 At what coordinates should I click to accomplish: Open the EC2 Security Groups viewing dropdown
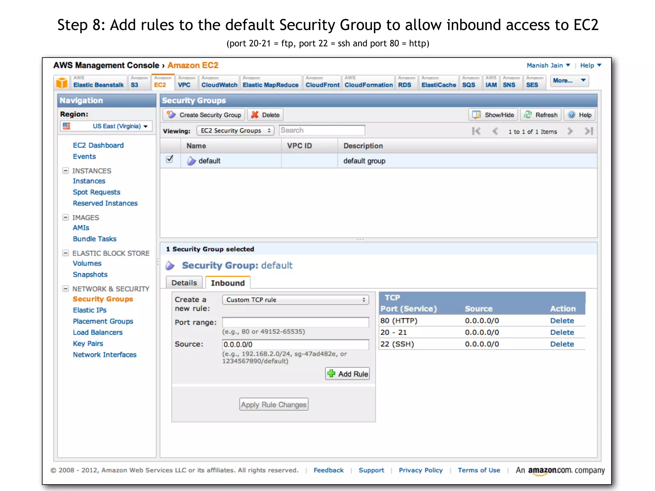235,130
